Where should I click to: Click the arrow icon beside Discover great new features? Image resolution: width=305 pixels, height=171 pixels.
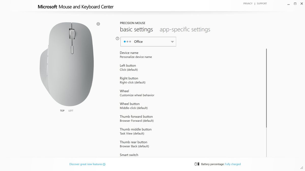click(x=104, y=164)
